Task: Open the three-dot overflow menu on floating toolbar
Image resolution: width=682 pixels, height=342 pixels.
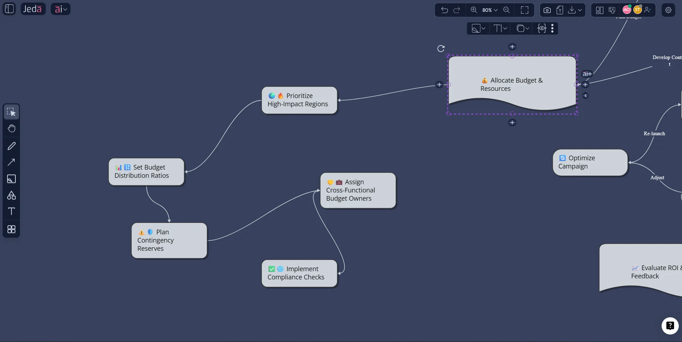Action: (553, 28)
